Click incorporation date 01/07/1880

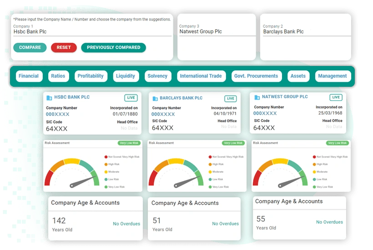125,114
